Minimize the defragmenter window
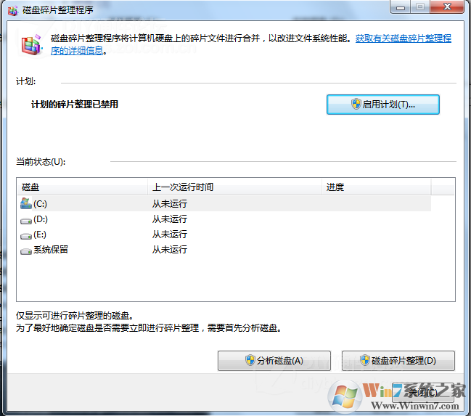The width and height of the screenshot is (471, 416). pyautogui.click(x=400, y=7)
